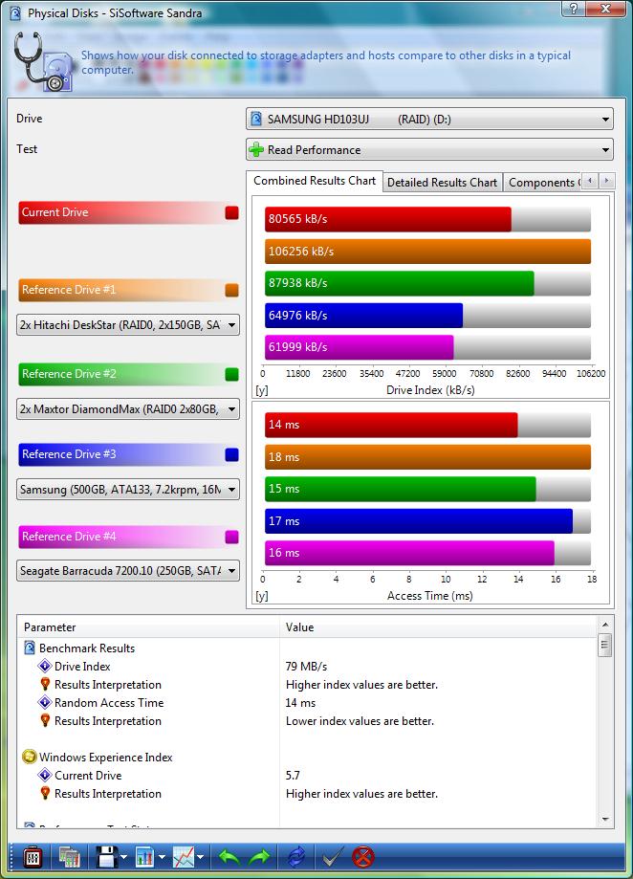The image size is (633, 879).
Task: Click the Help question mark in title bar
Action: 574,8
